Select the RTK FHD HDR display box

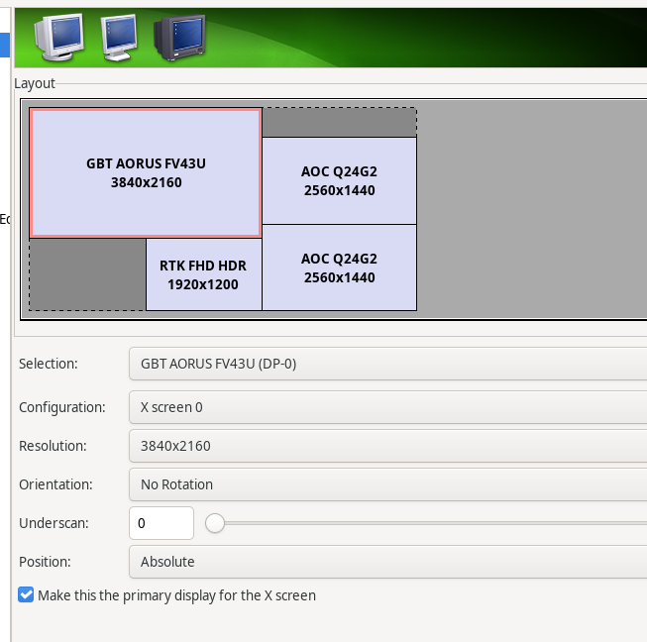203,274
